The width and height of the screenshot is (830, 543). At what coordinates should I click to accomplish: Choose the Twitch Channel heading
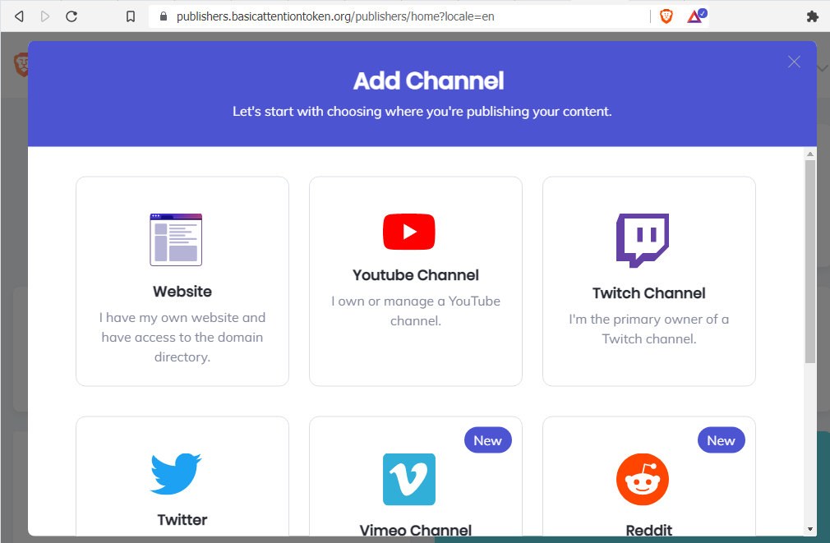(649, 292)
